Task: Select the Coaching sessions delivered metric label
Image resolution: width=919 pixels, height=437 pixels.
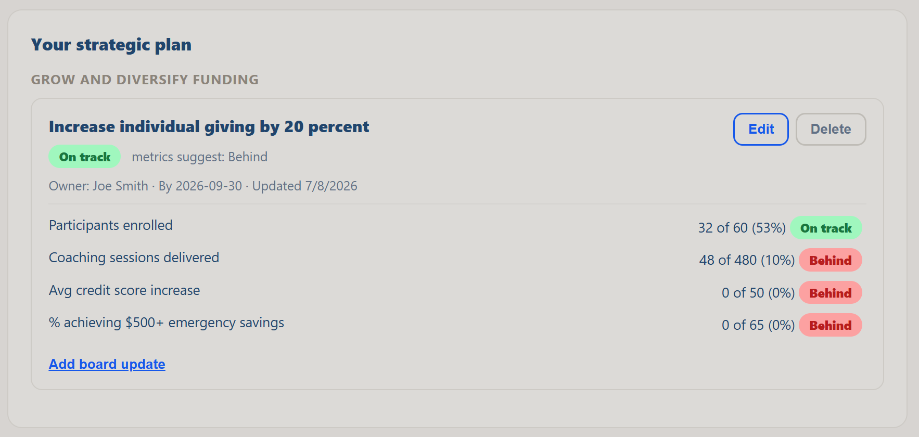Action: [134, 258]
